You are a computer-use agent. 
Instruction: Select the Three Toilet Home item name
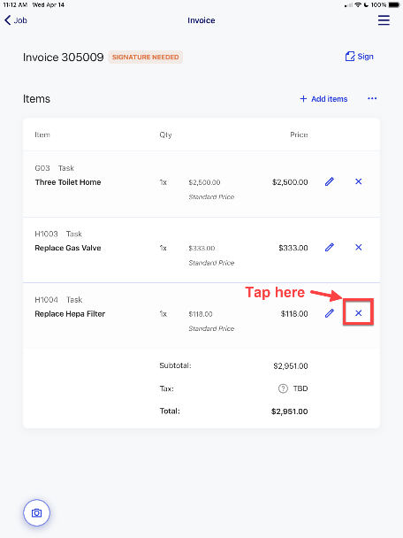click(68, 182)
